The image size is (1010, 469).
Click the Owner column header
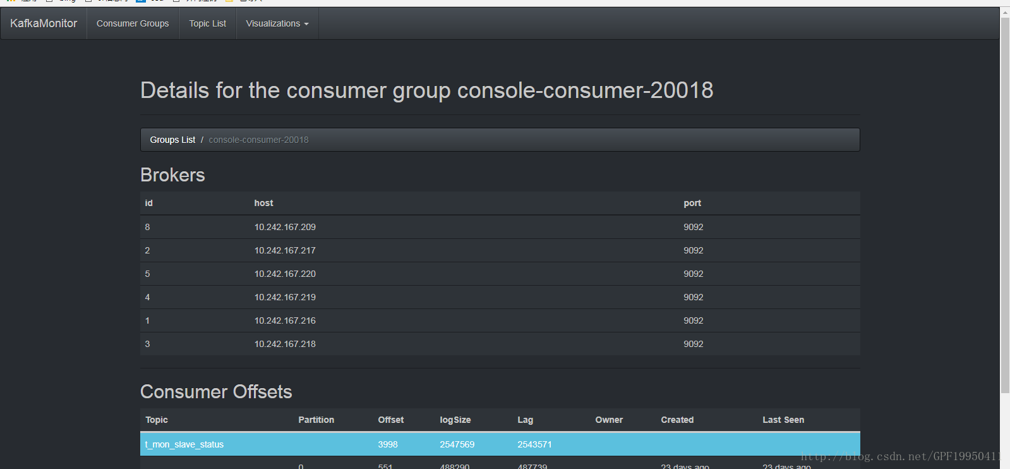coord(609,420)
